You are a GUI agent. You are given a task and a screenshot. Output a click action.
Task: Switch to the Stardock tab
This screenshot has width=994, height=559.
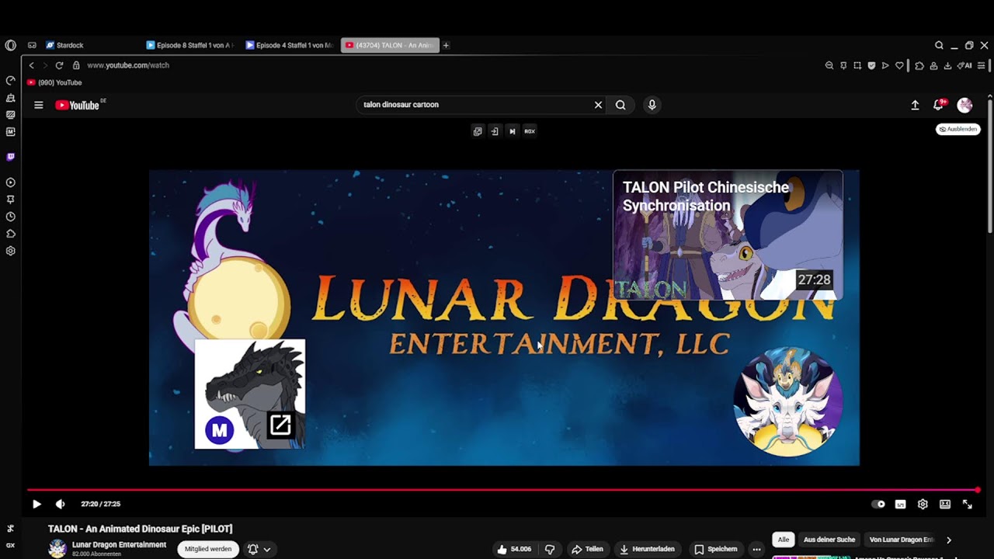point(92,45)
